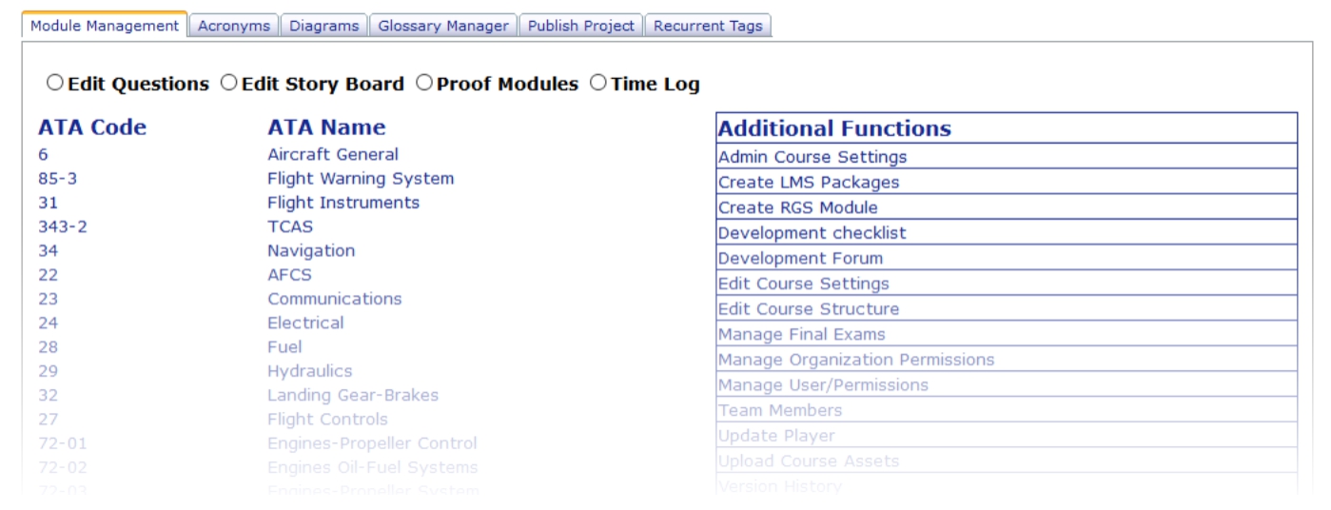Click the Admin Course Settings link
The height and width of the screenshot is (510, 1331).
click(x=812, y=157)
